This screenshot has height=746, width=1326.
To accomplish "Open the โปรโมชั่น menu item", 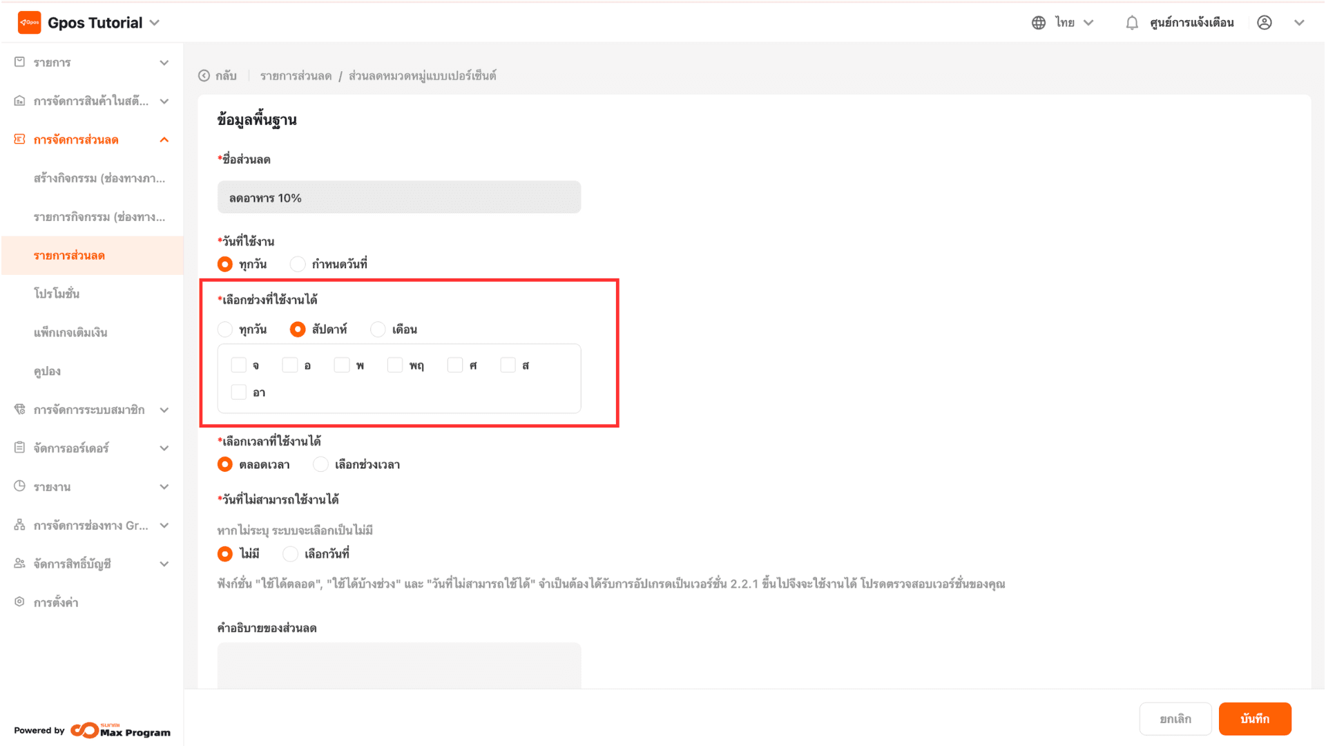I will click(x=57, y=294).
